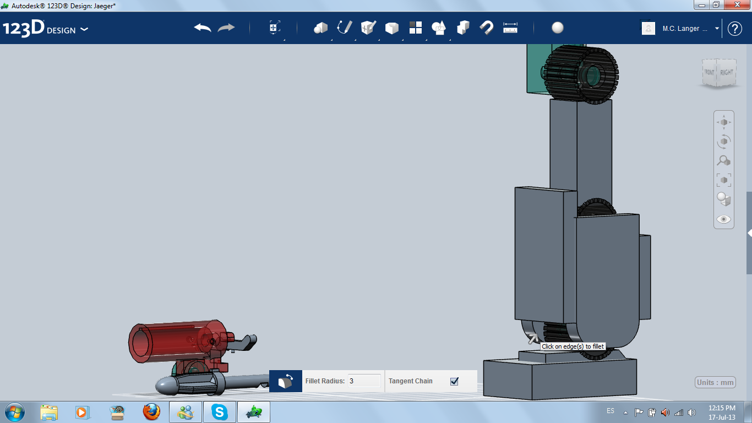
Task: Open the visual style materials/outlines toggle
Action: [724, 199]
